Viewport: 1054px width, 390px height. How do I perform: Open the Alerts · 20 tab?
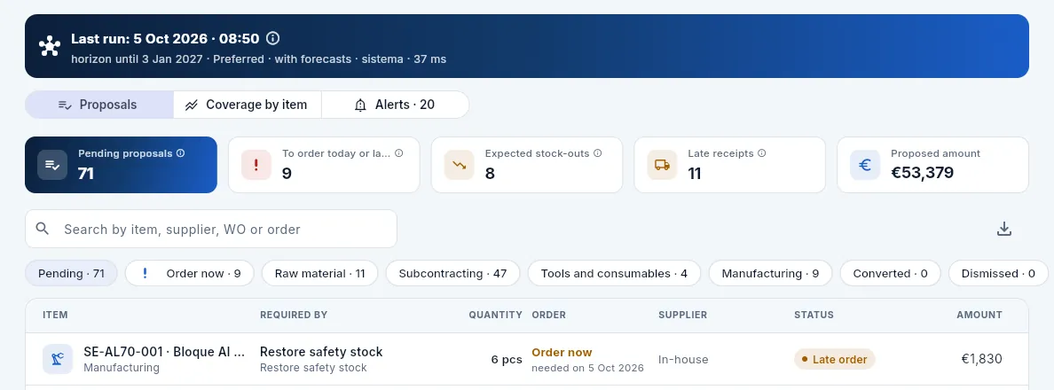tap(396, 105)
